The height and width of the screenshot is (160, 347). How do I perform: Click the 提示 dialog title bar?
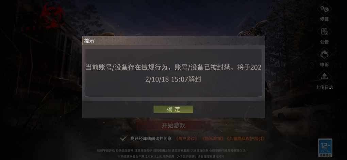click(173, 41)
